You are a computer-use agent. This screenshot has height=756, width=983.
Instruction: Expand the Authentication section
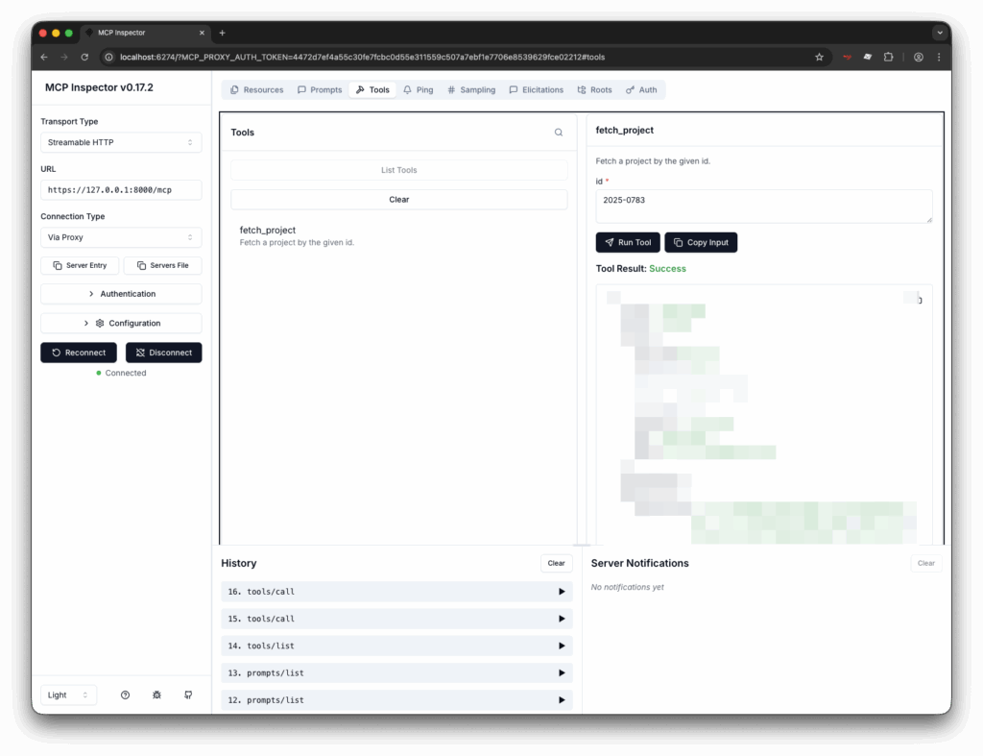coord(121,294)
